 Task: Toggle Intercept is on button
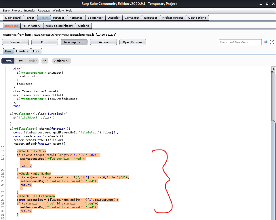tap(74, 42)
